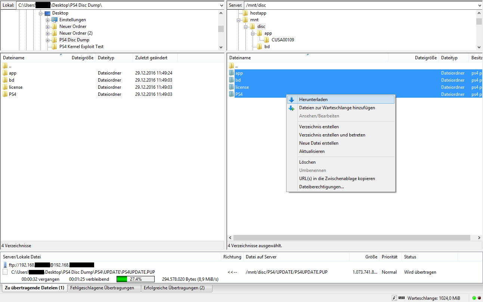Select the Zu übertragende Dateien (1) tab
This screenshot has height=302, width=483.
35,288
